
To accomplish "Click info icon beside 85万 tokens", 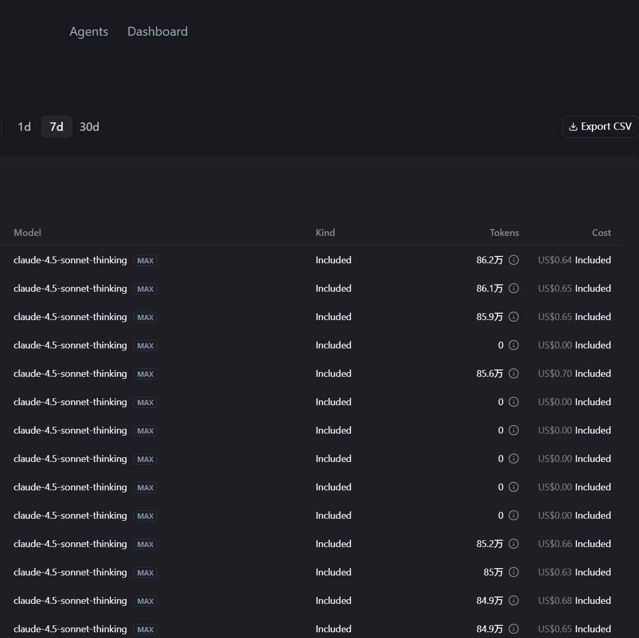I will (514, 572).
